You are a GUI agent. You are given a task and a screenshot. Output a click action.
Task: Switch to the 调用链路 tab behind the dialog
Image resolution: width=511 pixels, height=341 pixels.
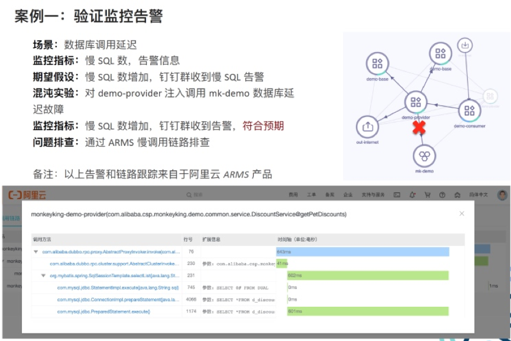pos(11,218)
